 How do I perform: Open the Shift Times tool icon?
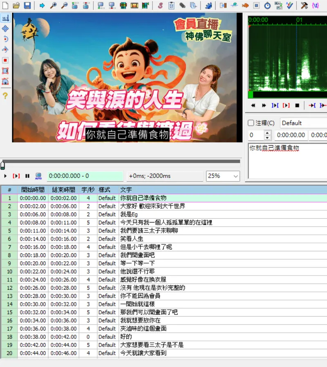223,5
